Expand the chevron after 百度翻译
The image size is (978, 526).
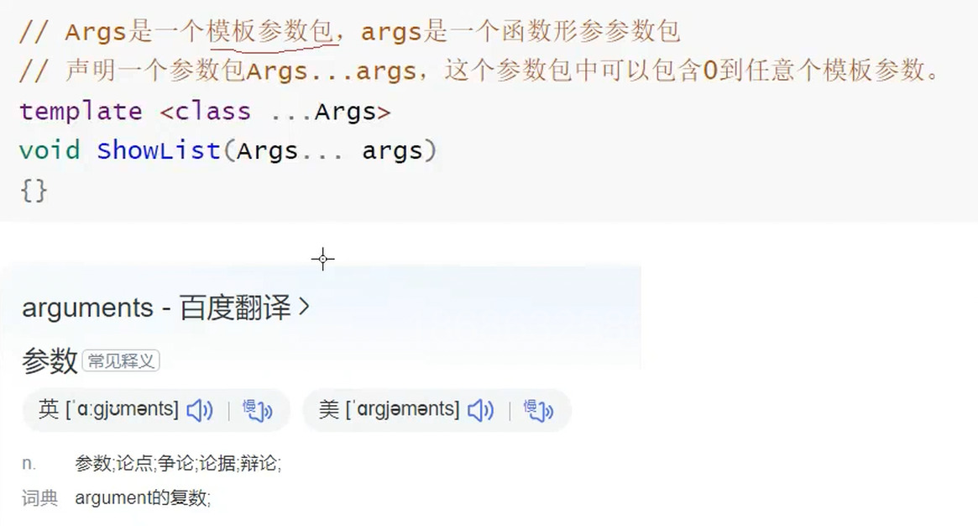pos(304,307)
